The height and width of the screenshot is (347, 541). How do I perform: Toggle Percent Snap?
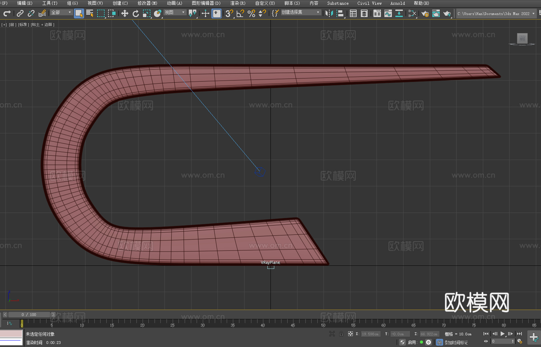coord(251,13)
